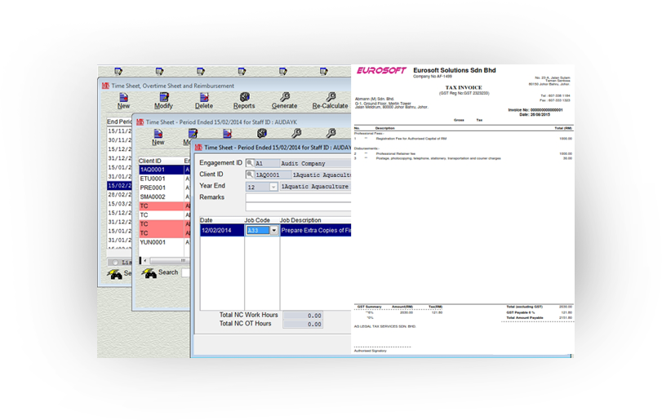Select end period row 28/02
The height and width of the screenshot is (420, 662).
coord(119,195)
